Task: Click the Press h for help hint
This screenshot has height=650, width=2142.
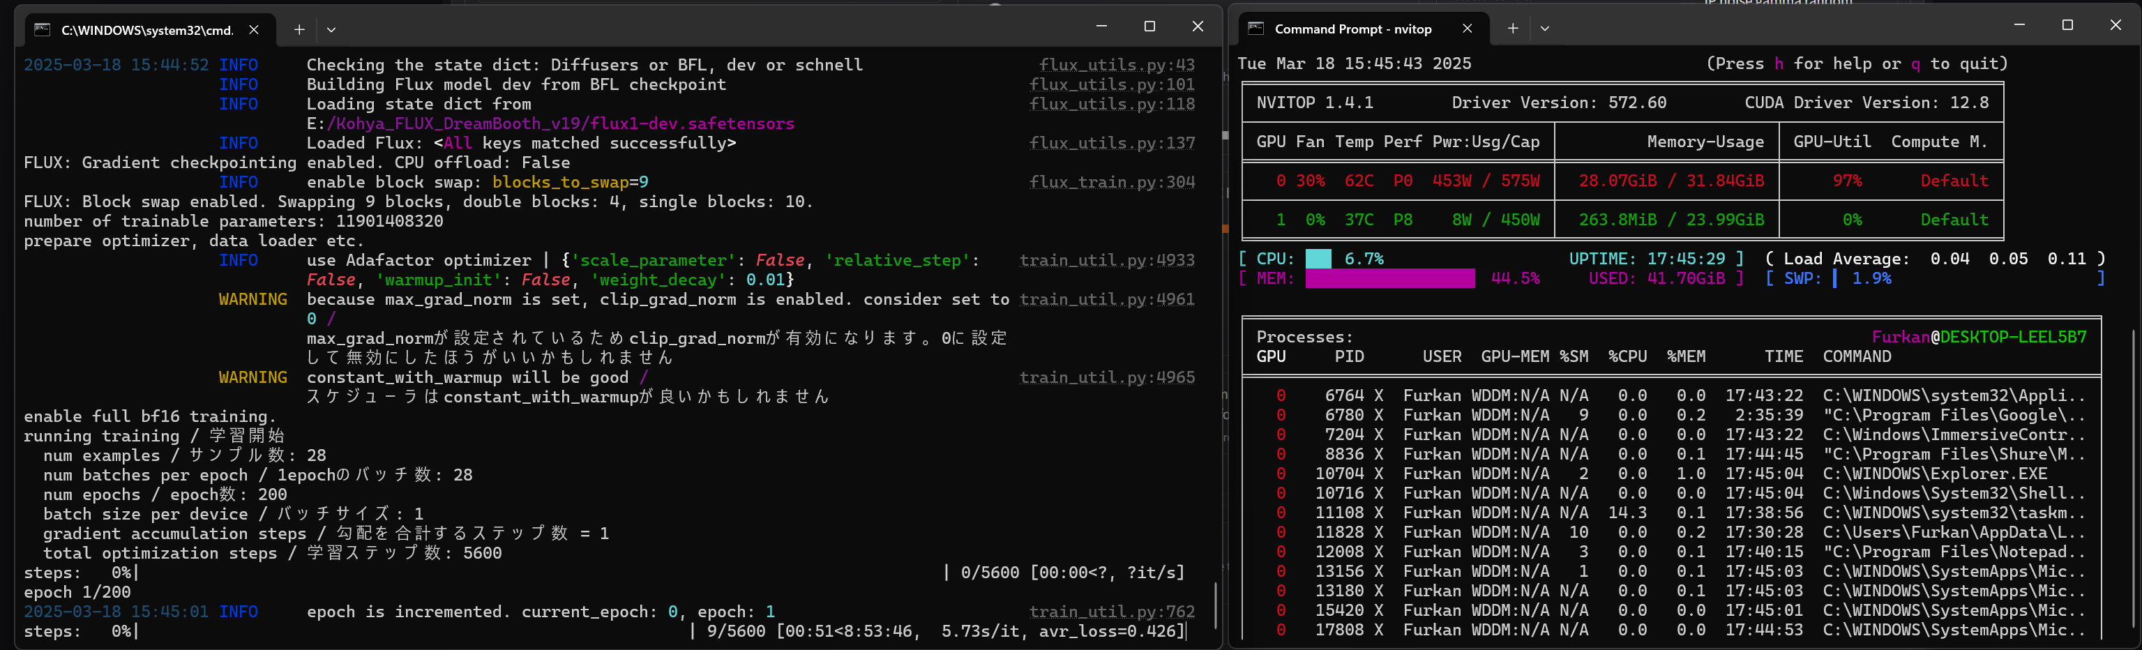Action: click(x=1857, y=63)
